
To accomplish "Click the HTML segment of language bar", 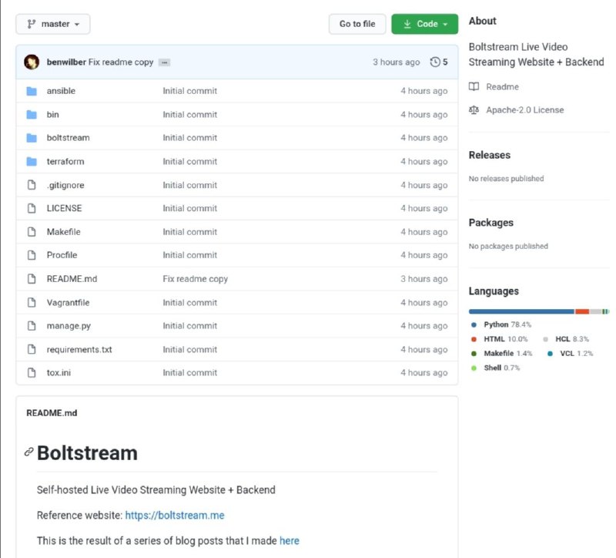I will [x=582, y=312].
